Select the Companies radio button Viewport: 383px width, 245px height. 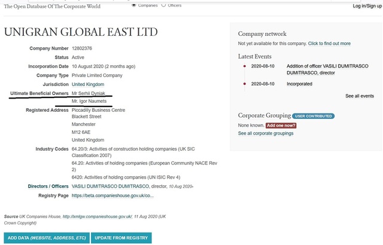(133, 5)
